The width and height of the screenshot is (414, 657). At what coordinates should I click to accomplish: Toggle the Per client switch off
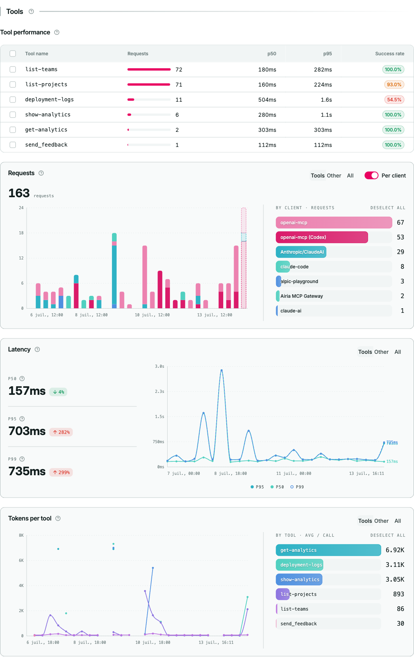click(x=372, y=176)
